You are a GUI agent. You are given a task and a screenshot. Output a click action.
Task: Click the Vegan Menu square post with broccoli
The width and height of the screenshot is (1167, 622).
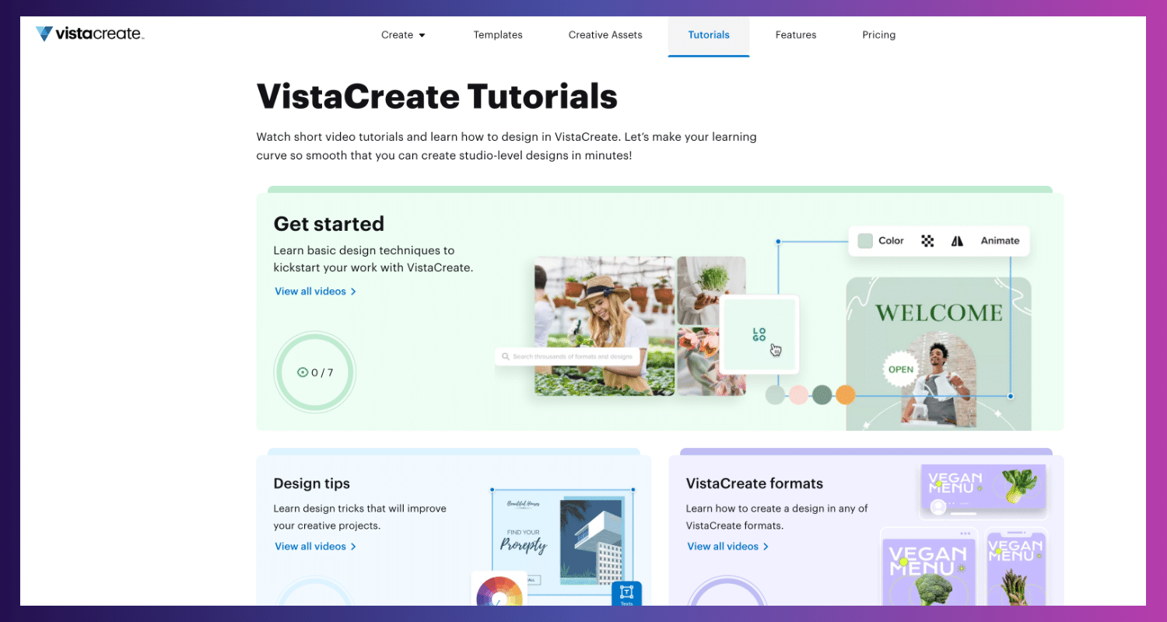(930, 568)
